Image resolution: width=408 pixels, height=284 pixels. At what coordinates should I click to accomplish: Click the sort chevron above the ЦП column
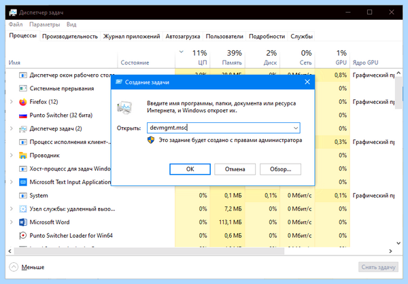[182, 52]
